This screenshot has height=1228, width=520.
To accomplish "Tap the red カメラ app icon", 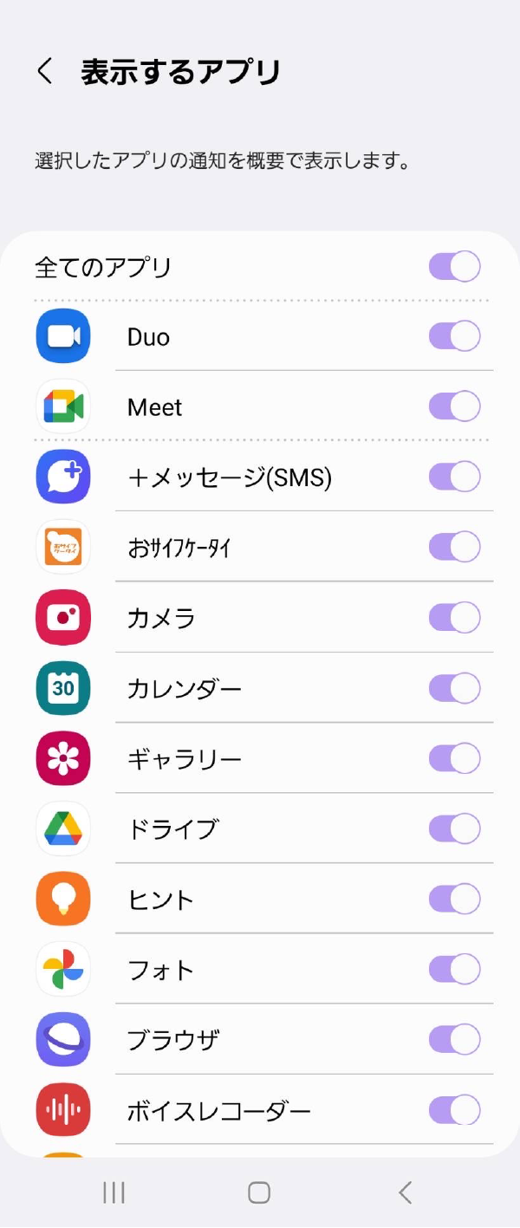I will coord(63,617).
